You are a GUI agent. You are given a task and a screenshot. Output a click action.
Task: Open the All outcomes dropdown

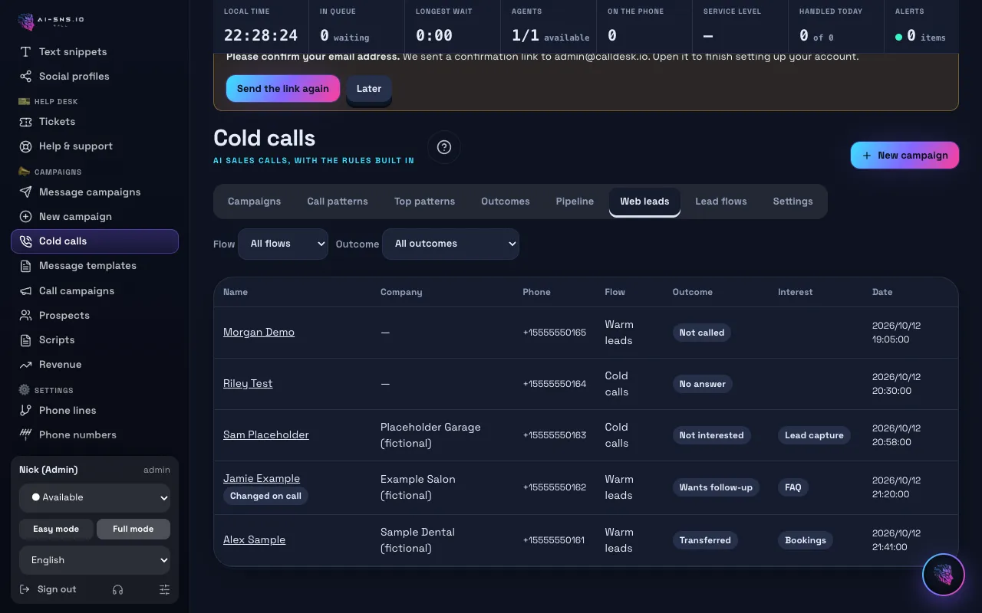click(x=450, y=244)
